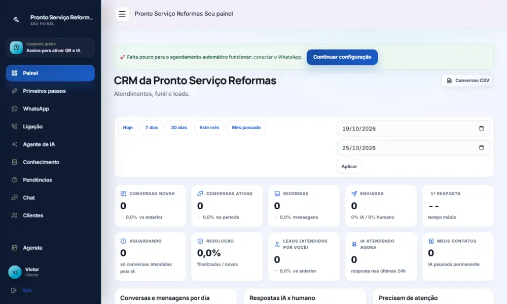Click the Ligação phone icon

(15, 126)
